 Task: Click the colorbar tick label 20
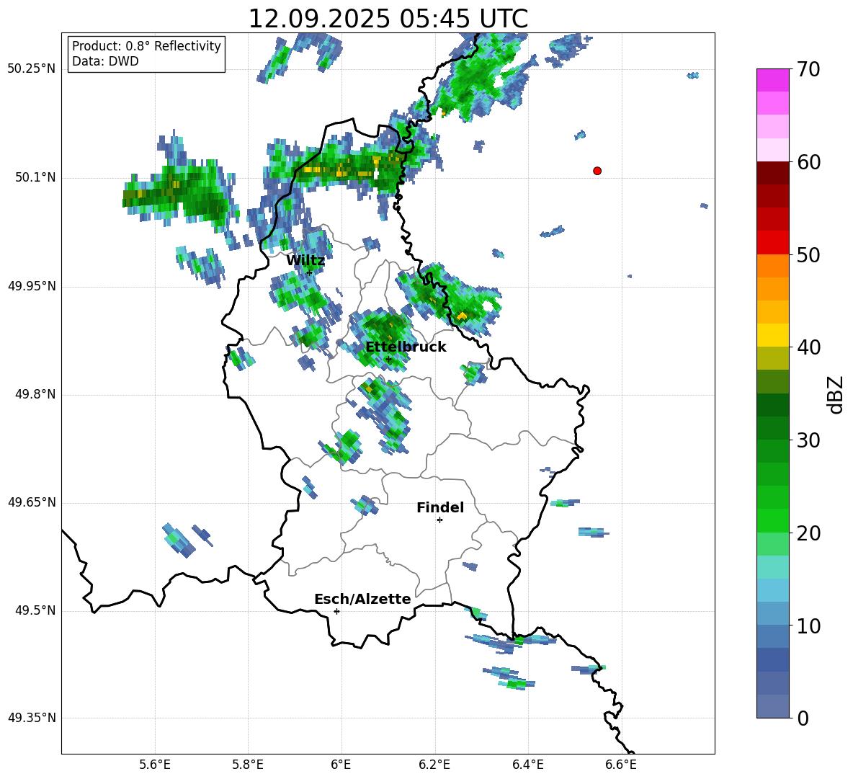[808, 534]
